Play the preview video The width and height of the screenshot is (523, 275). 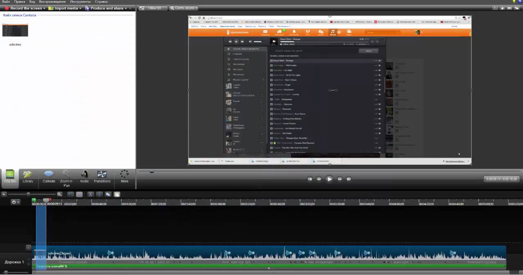point(329,179)
